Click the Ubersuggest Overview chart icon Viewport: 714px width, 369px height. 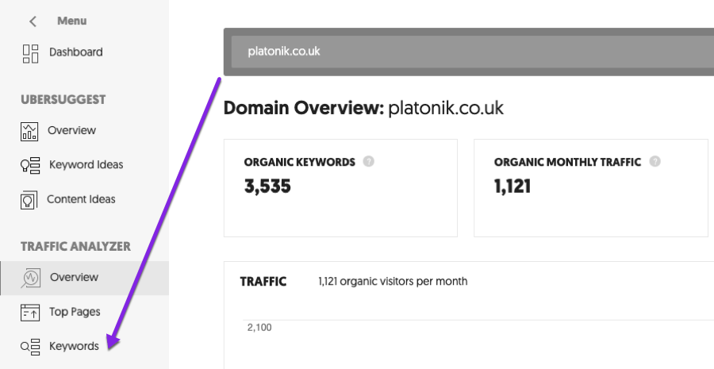(x=30, y=131)
